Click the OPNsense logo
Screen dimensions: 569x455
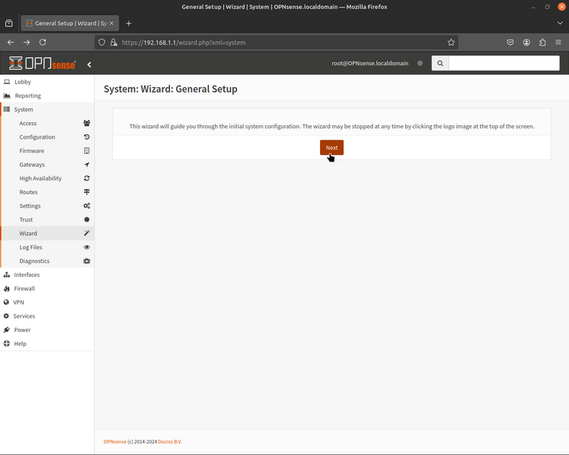pyautogui.click(x=42, y=64)
